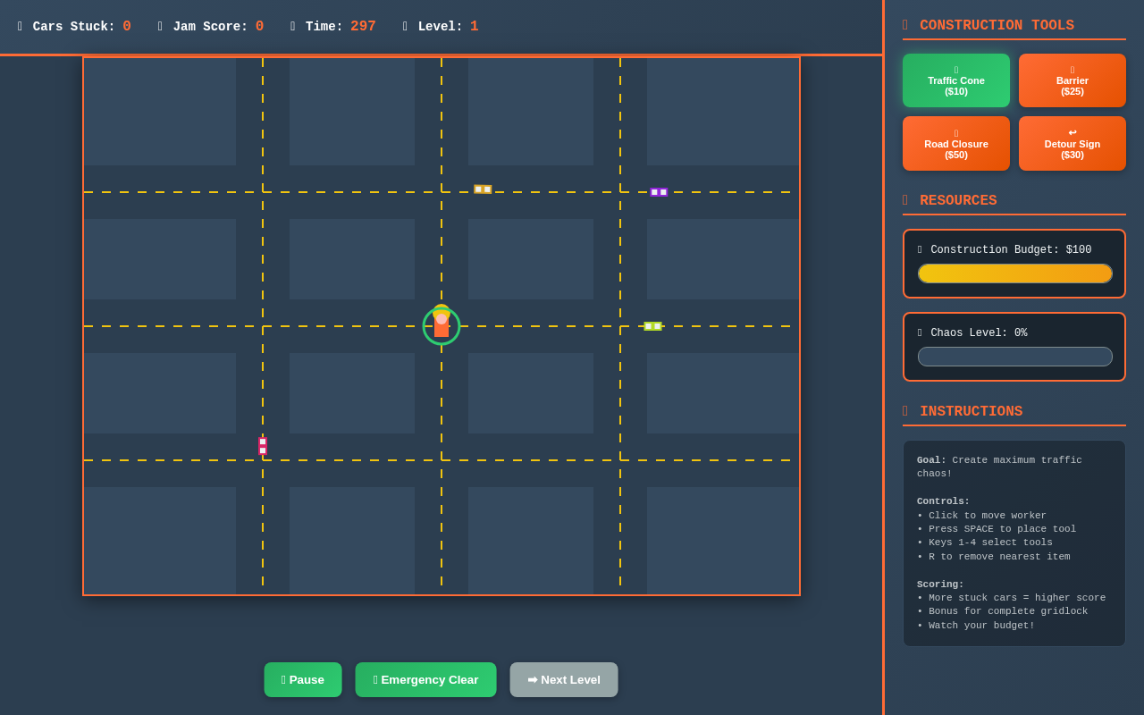Image resolution: width=1144 pixels, height=715 pixels.
Task: Click the pink car on the left road
Action: 263,446
